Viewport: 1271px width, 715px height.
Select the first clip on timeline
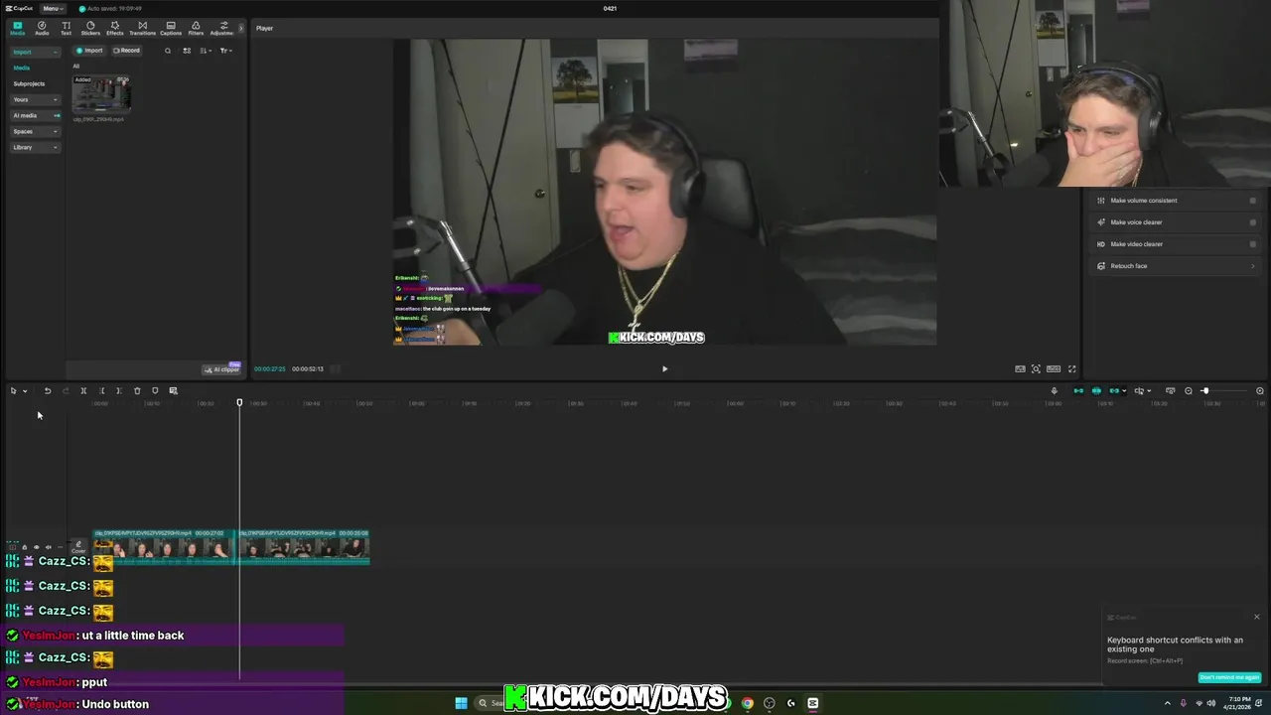point(164,547)
